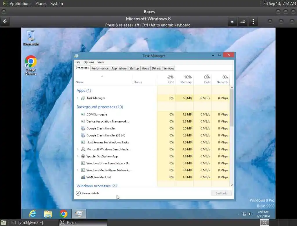
Task: Open the network tray icon
Action: [245, 214]
